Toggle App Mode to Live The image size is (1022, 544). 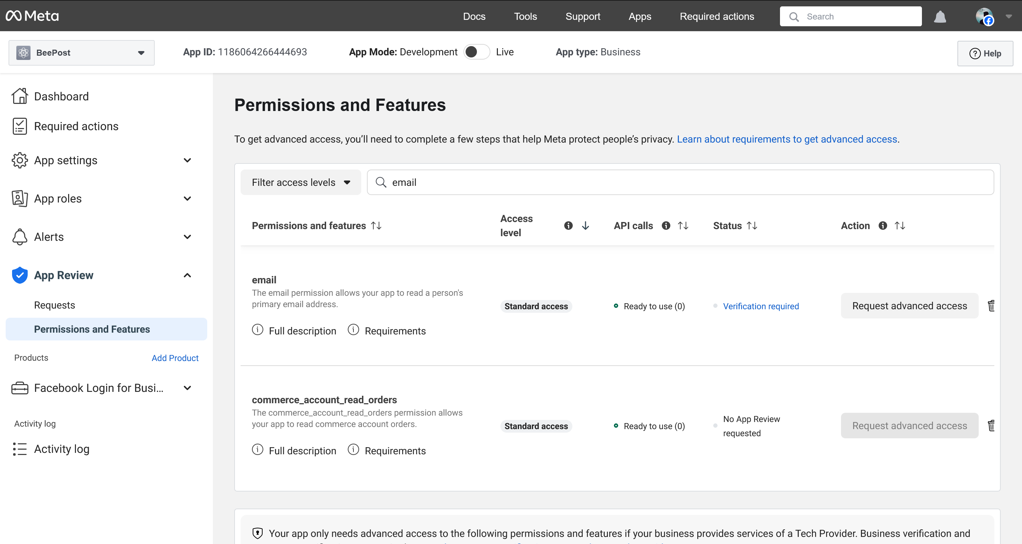(477, 52)
